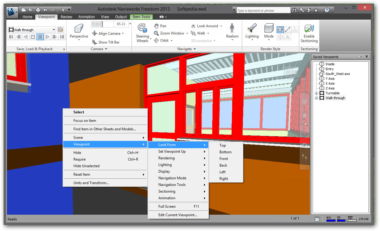The width and height of the screenshot is (380, 231).
Task: Type in the keyword search box
Action: click(262, 11)
